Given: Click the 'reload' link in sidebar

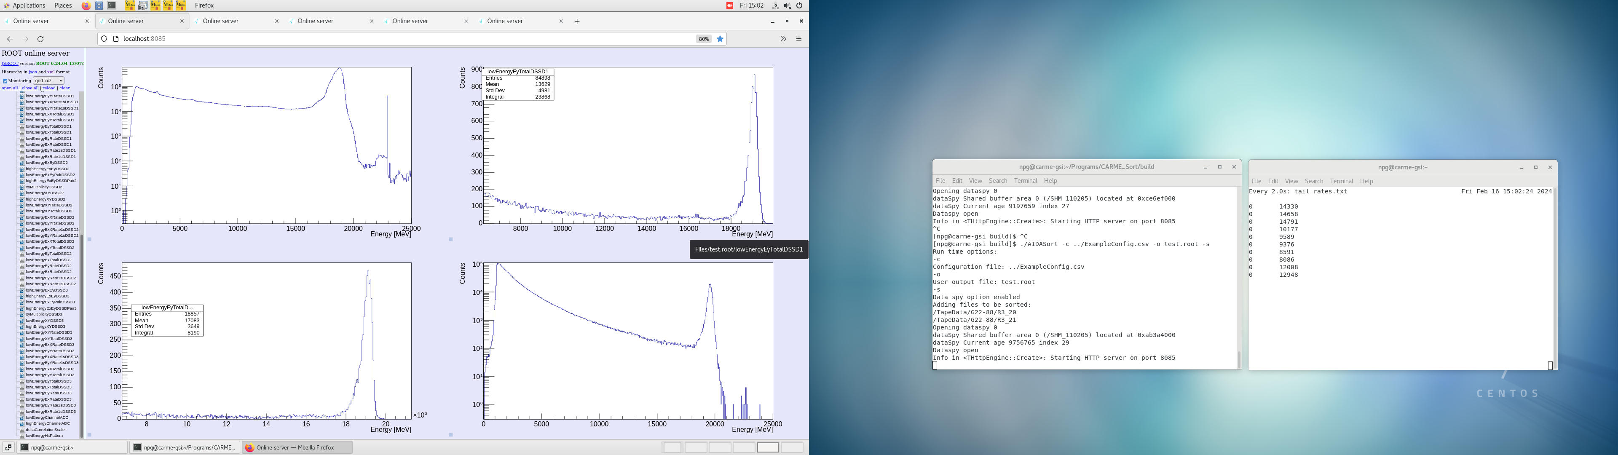Looking at the screenshot, I should click(x=49, y=88).
